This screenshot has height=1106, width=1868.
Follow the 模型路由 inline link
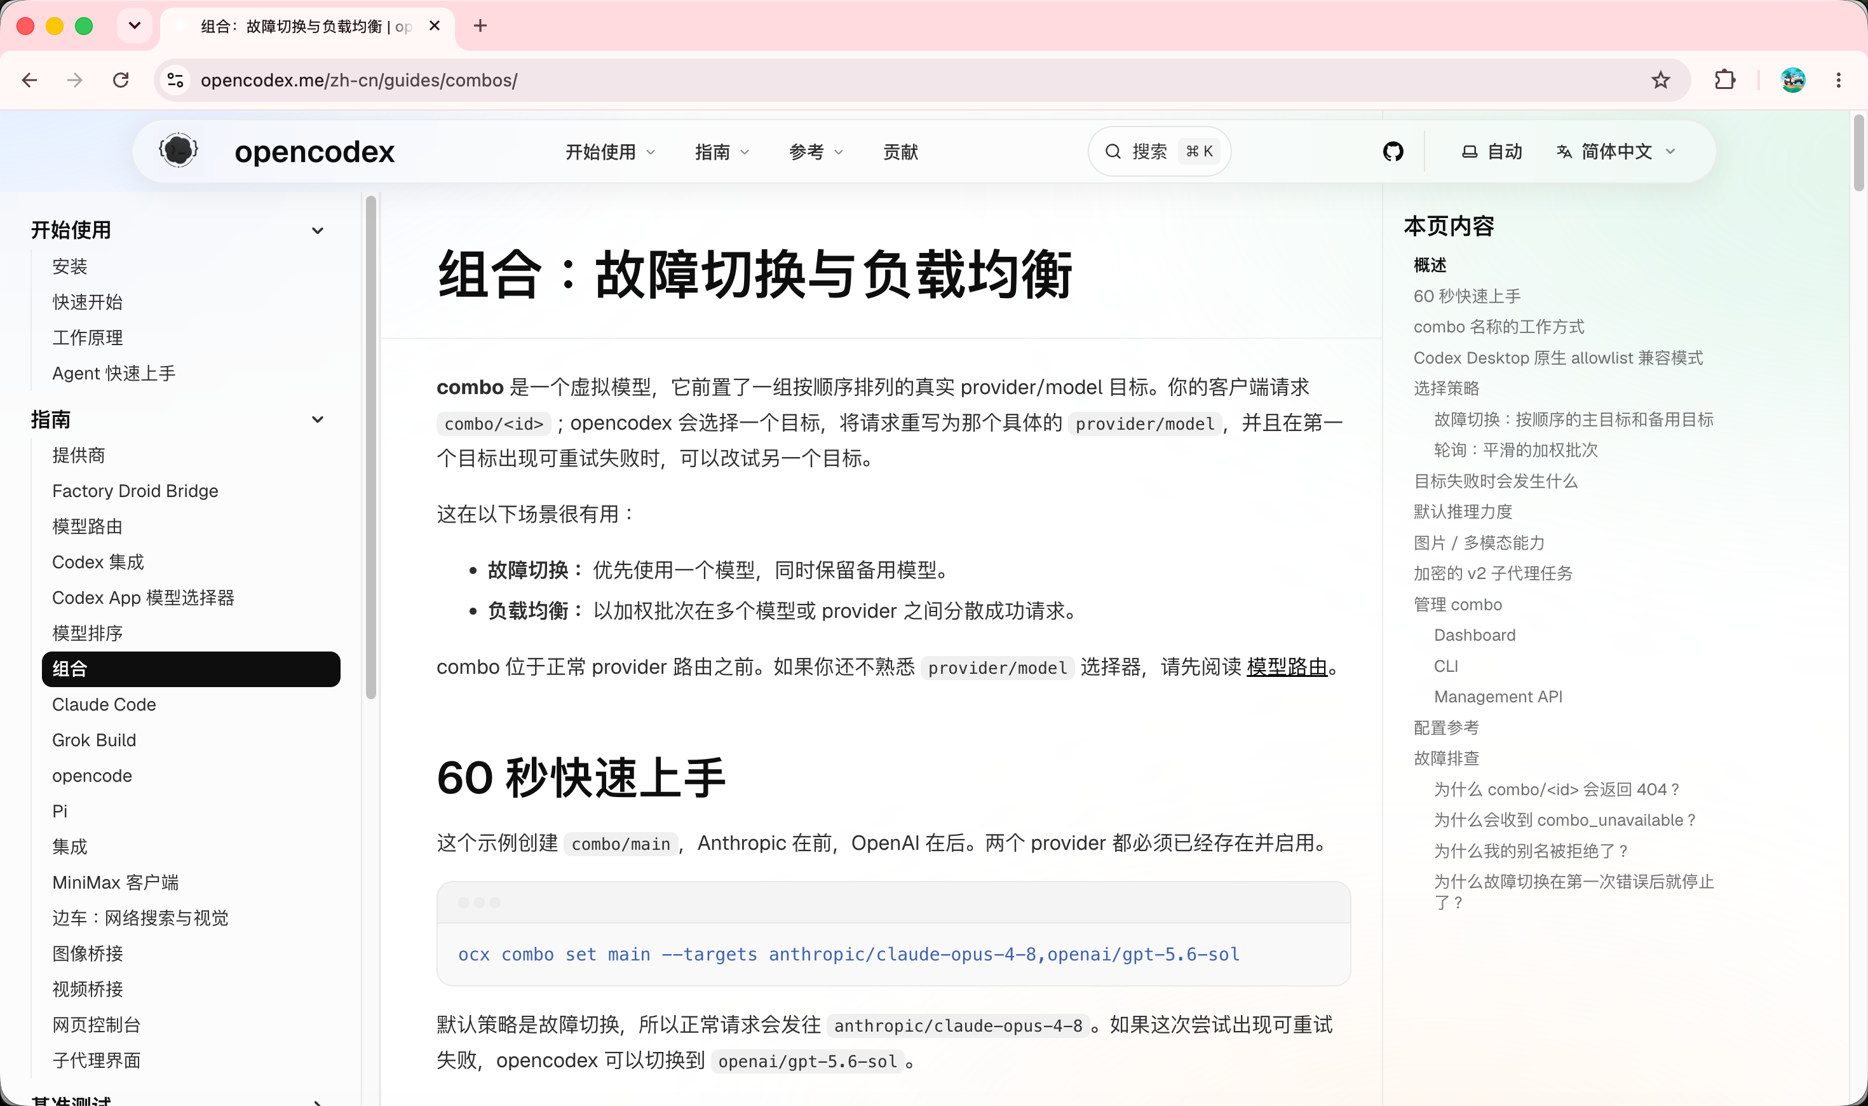pyautogui.click(x=1286, y=667)
